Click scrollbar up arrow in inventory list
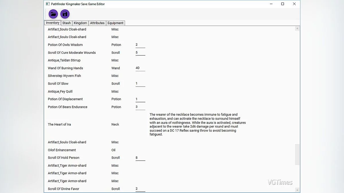The image size is (344, 193). pyautogui.click(x=297, y=29)
